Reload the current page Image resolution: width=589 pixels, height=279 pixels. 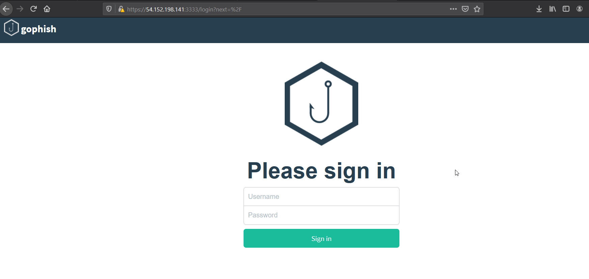tap(33, 9)
